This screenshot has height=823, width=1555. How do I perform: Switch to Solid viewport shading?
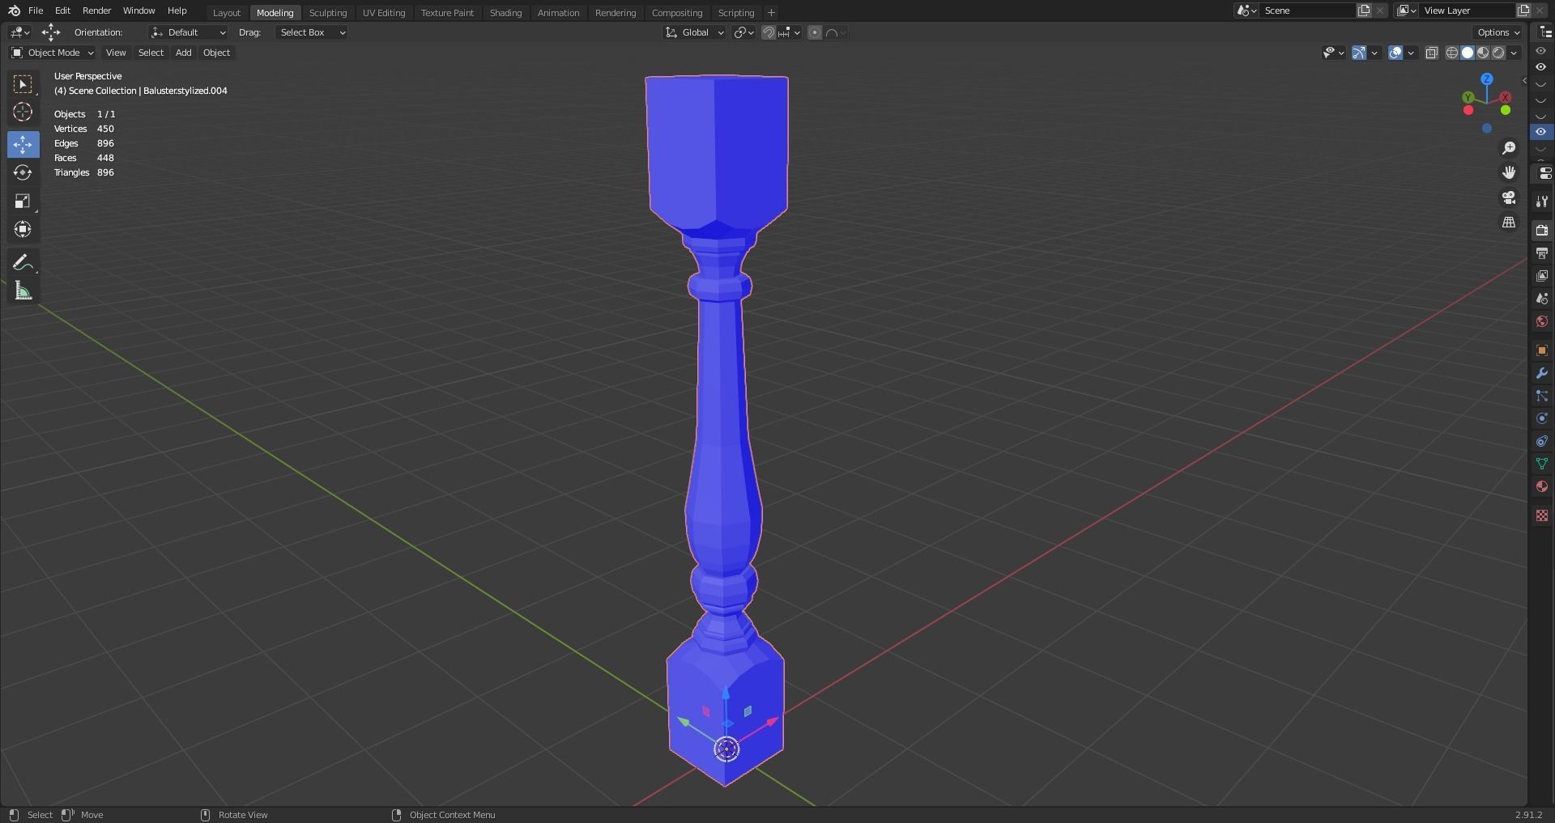1468,53
